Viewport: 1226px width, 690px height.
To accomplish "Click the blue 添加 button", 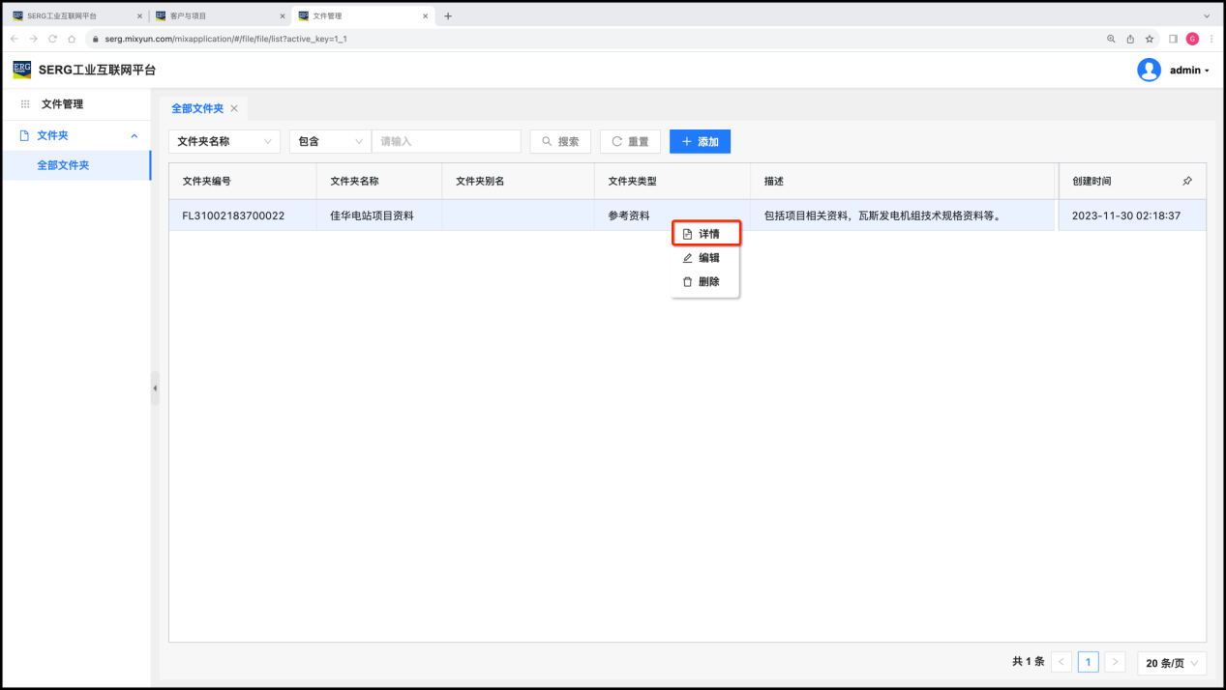I will pyautogui.click(x=700, y=141).
